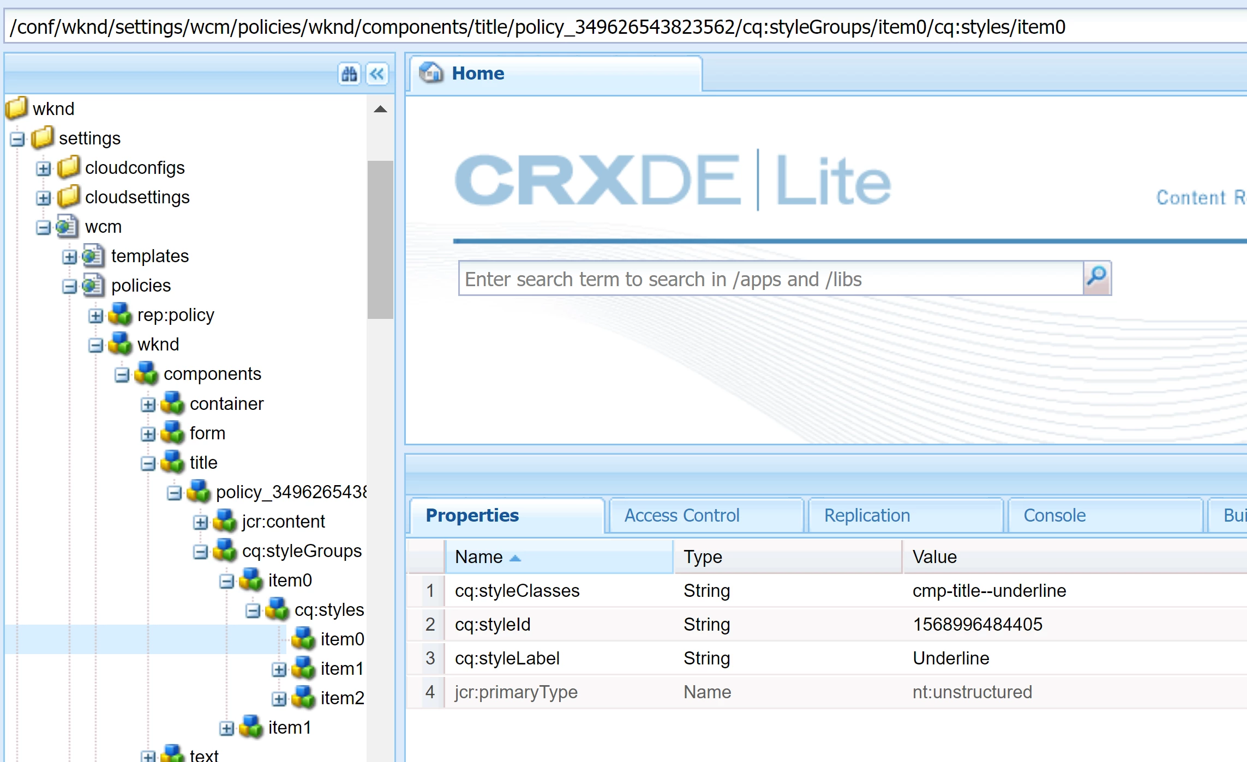The width and height of the screenshot is (1247, 762).
Task: Collapse the cq:styleGroups node
Action: pos(200,552)
